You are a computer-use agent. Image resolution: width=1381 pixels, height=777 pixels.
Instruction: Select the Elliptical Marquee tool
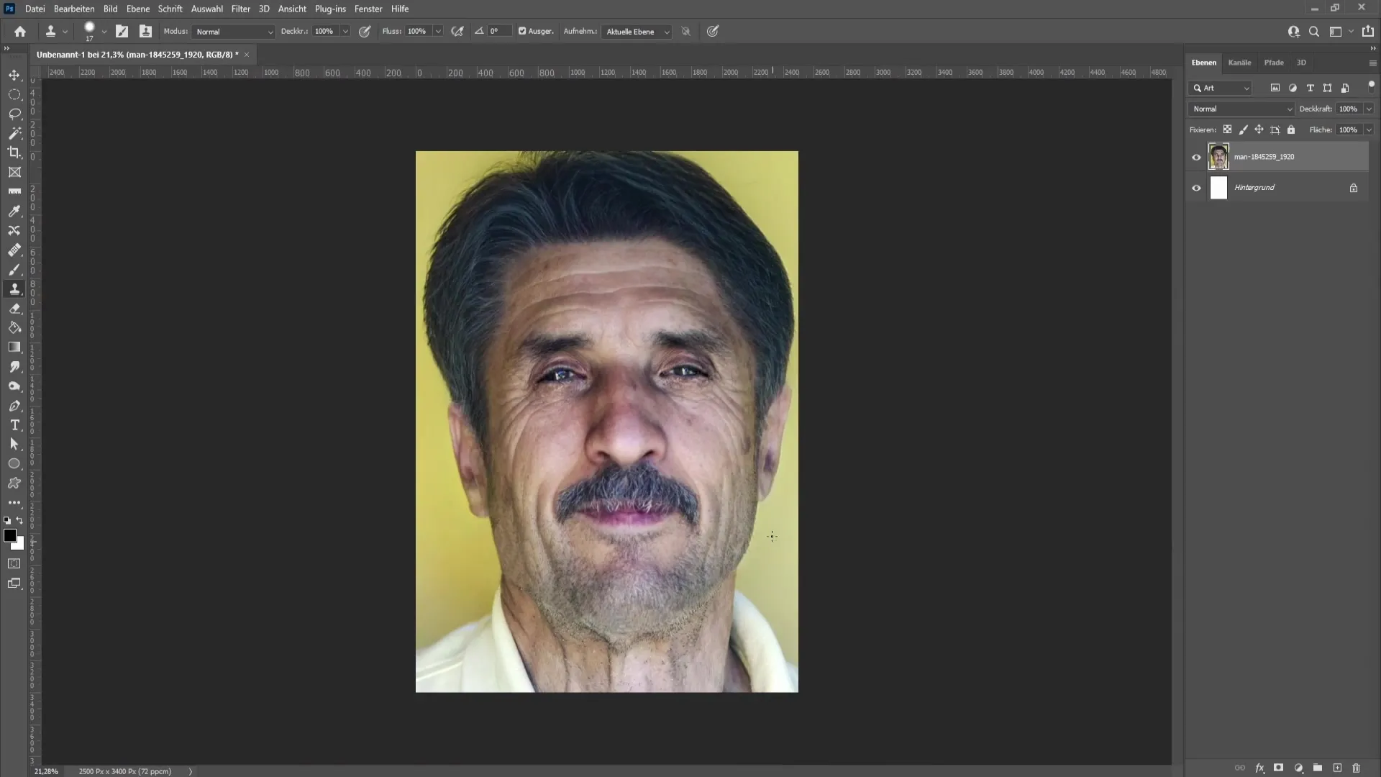pyautogui.click(x=14, y=94)
